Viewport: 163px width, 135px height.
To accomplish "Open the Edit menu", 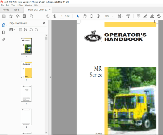I will click(8, 5).
